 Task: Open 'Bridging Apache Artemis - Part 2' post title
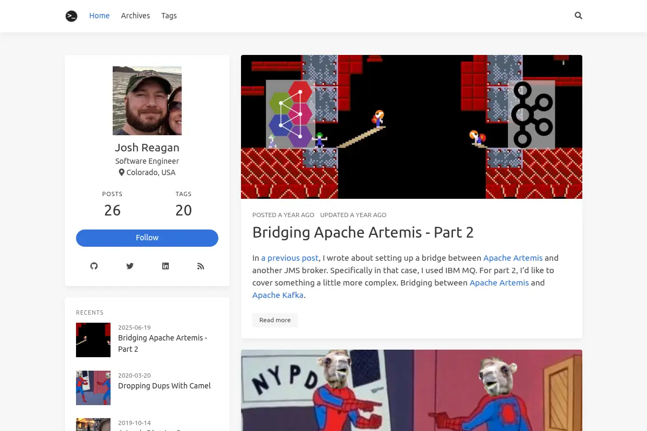click(363, 232)
